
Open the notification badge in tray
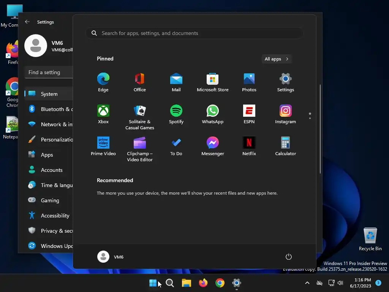coord(378,282)
